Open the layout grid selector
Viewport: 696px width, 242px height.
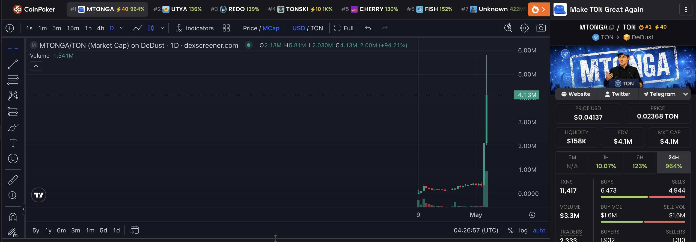226,28
